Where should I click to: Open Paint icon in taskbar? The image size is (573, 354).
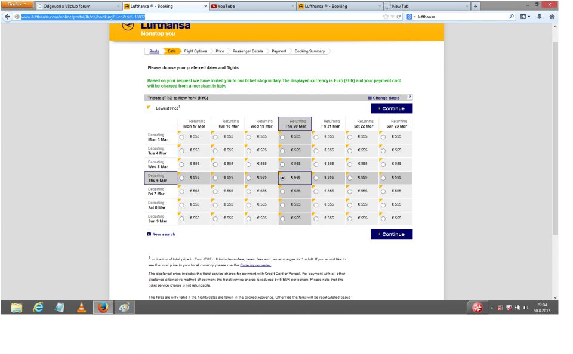pyautogui.click(x=124, y=308)
